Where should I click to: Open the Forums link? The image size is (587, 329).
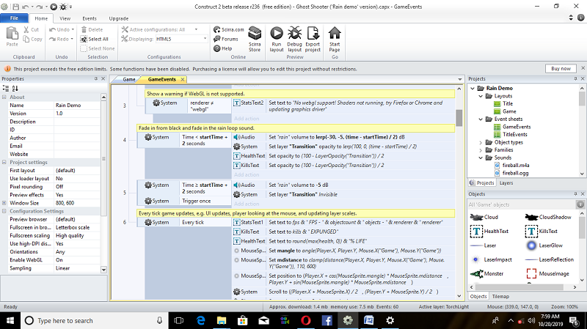pyautogui.click(x=226, y=39)
